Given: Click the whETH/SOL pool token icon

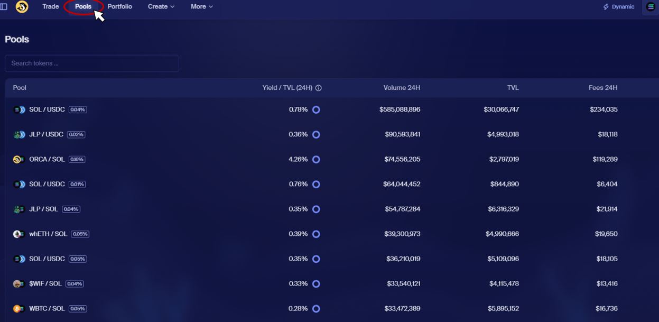Looking at the screenshot, I should click(x=19, y=234).
